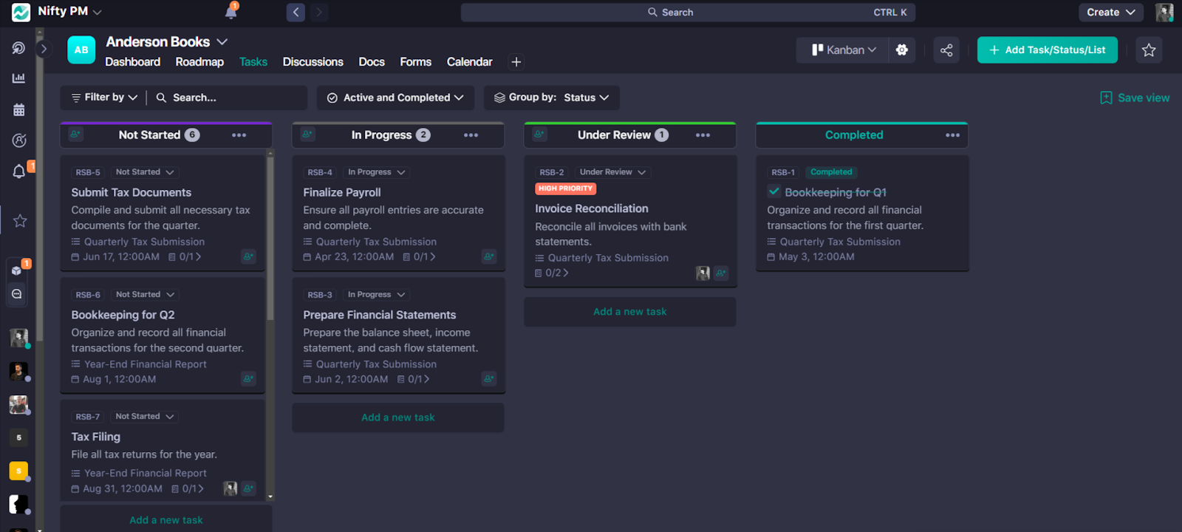Assign member on Prepare Financial Statements card
The image size is (1182, 532).
(488, 379)
